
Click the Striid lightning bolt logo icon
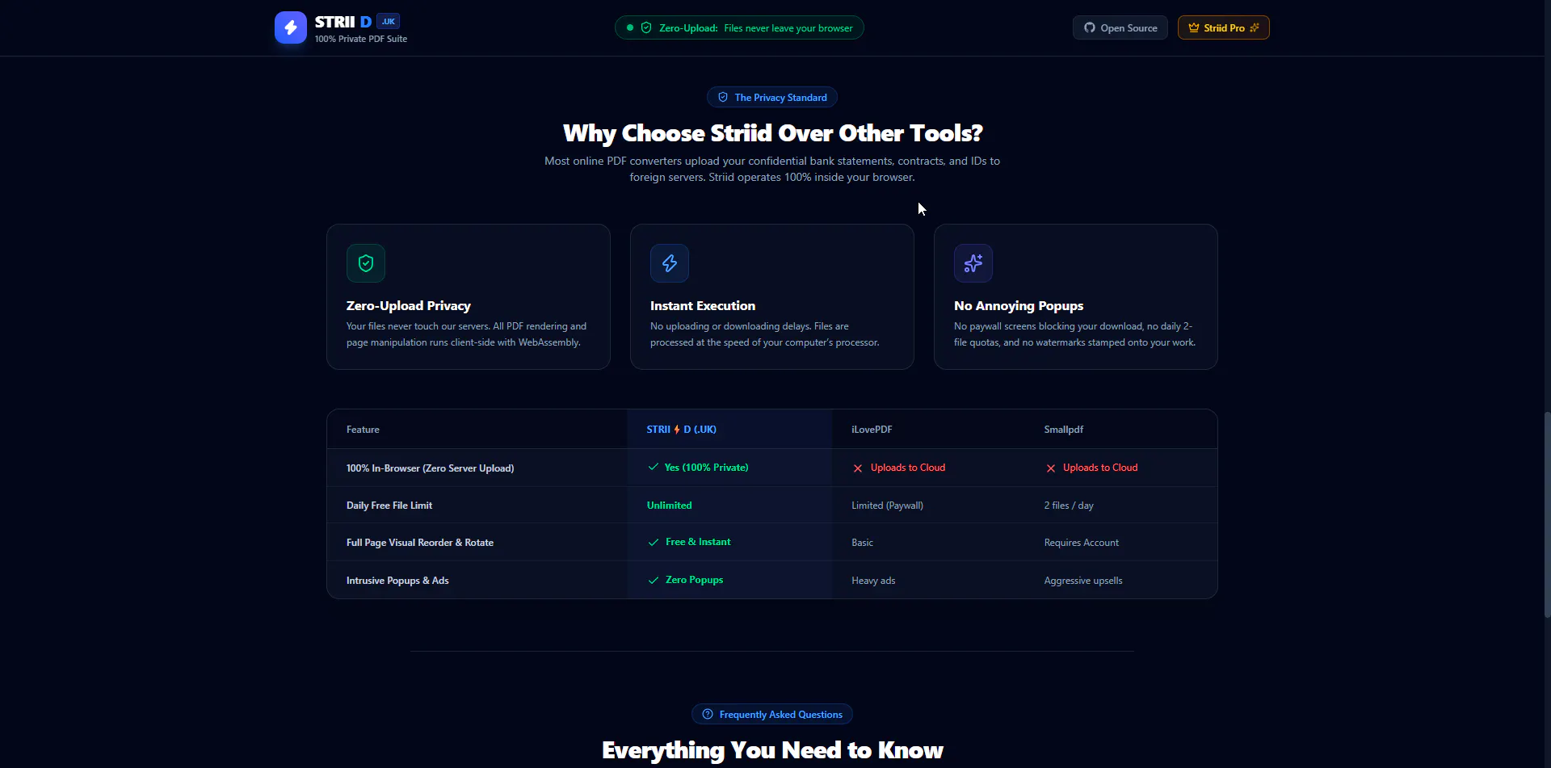pos(291,27)
